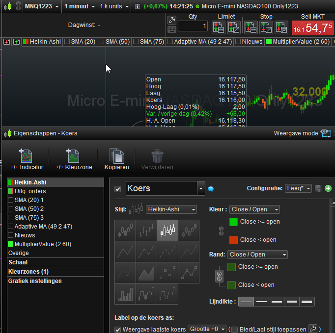Screen dimensions: 335x333
Task: Open the Kleurzones (1) section
Action: (x=56, y=272)
